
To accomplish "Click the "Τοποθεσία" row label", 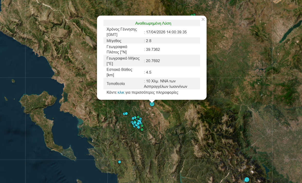I will [116, 84].
